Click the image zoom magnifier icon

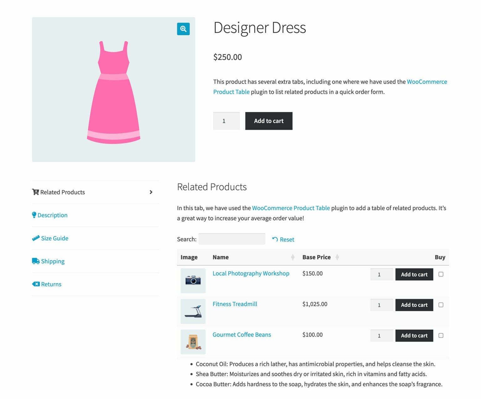point(183,29)
